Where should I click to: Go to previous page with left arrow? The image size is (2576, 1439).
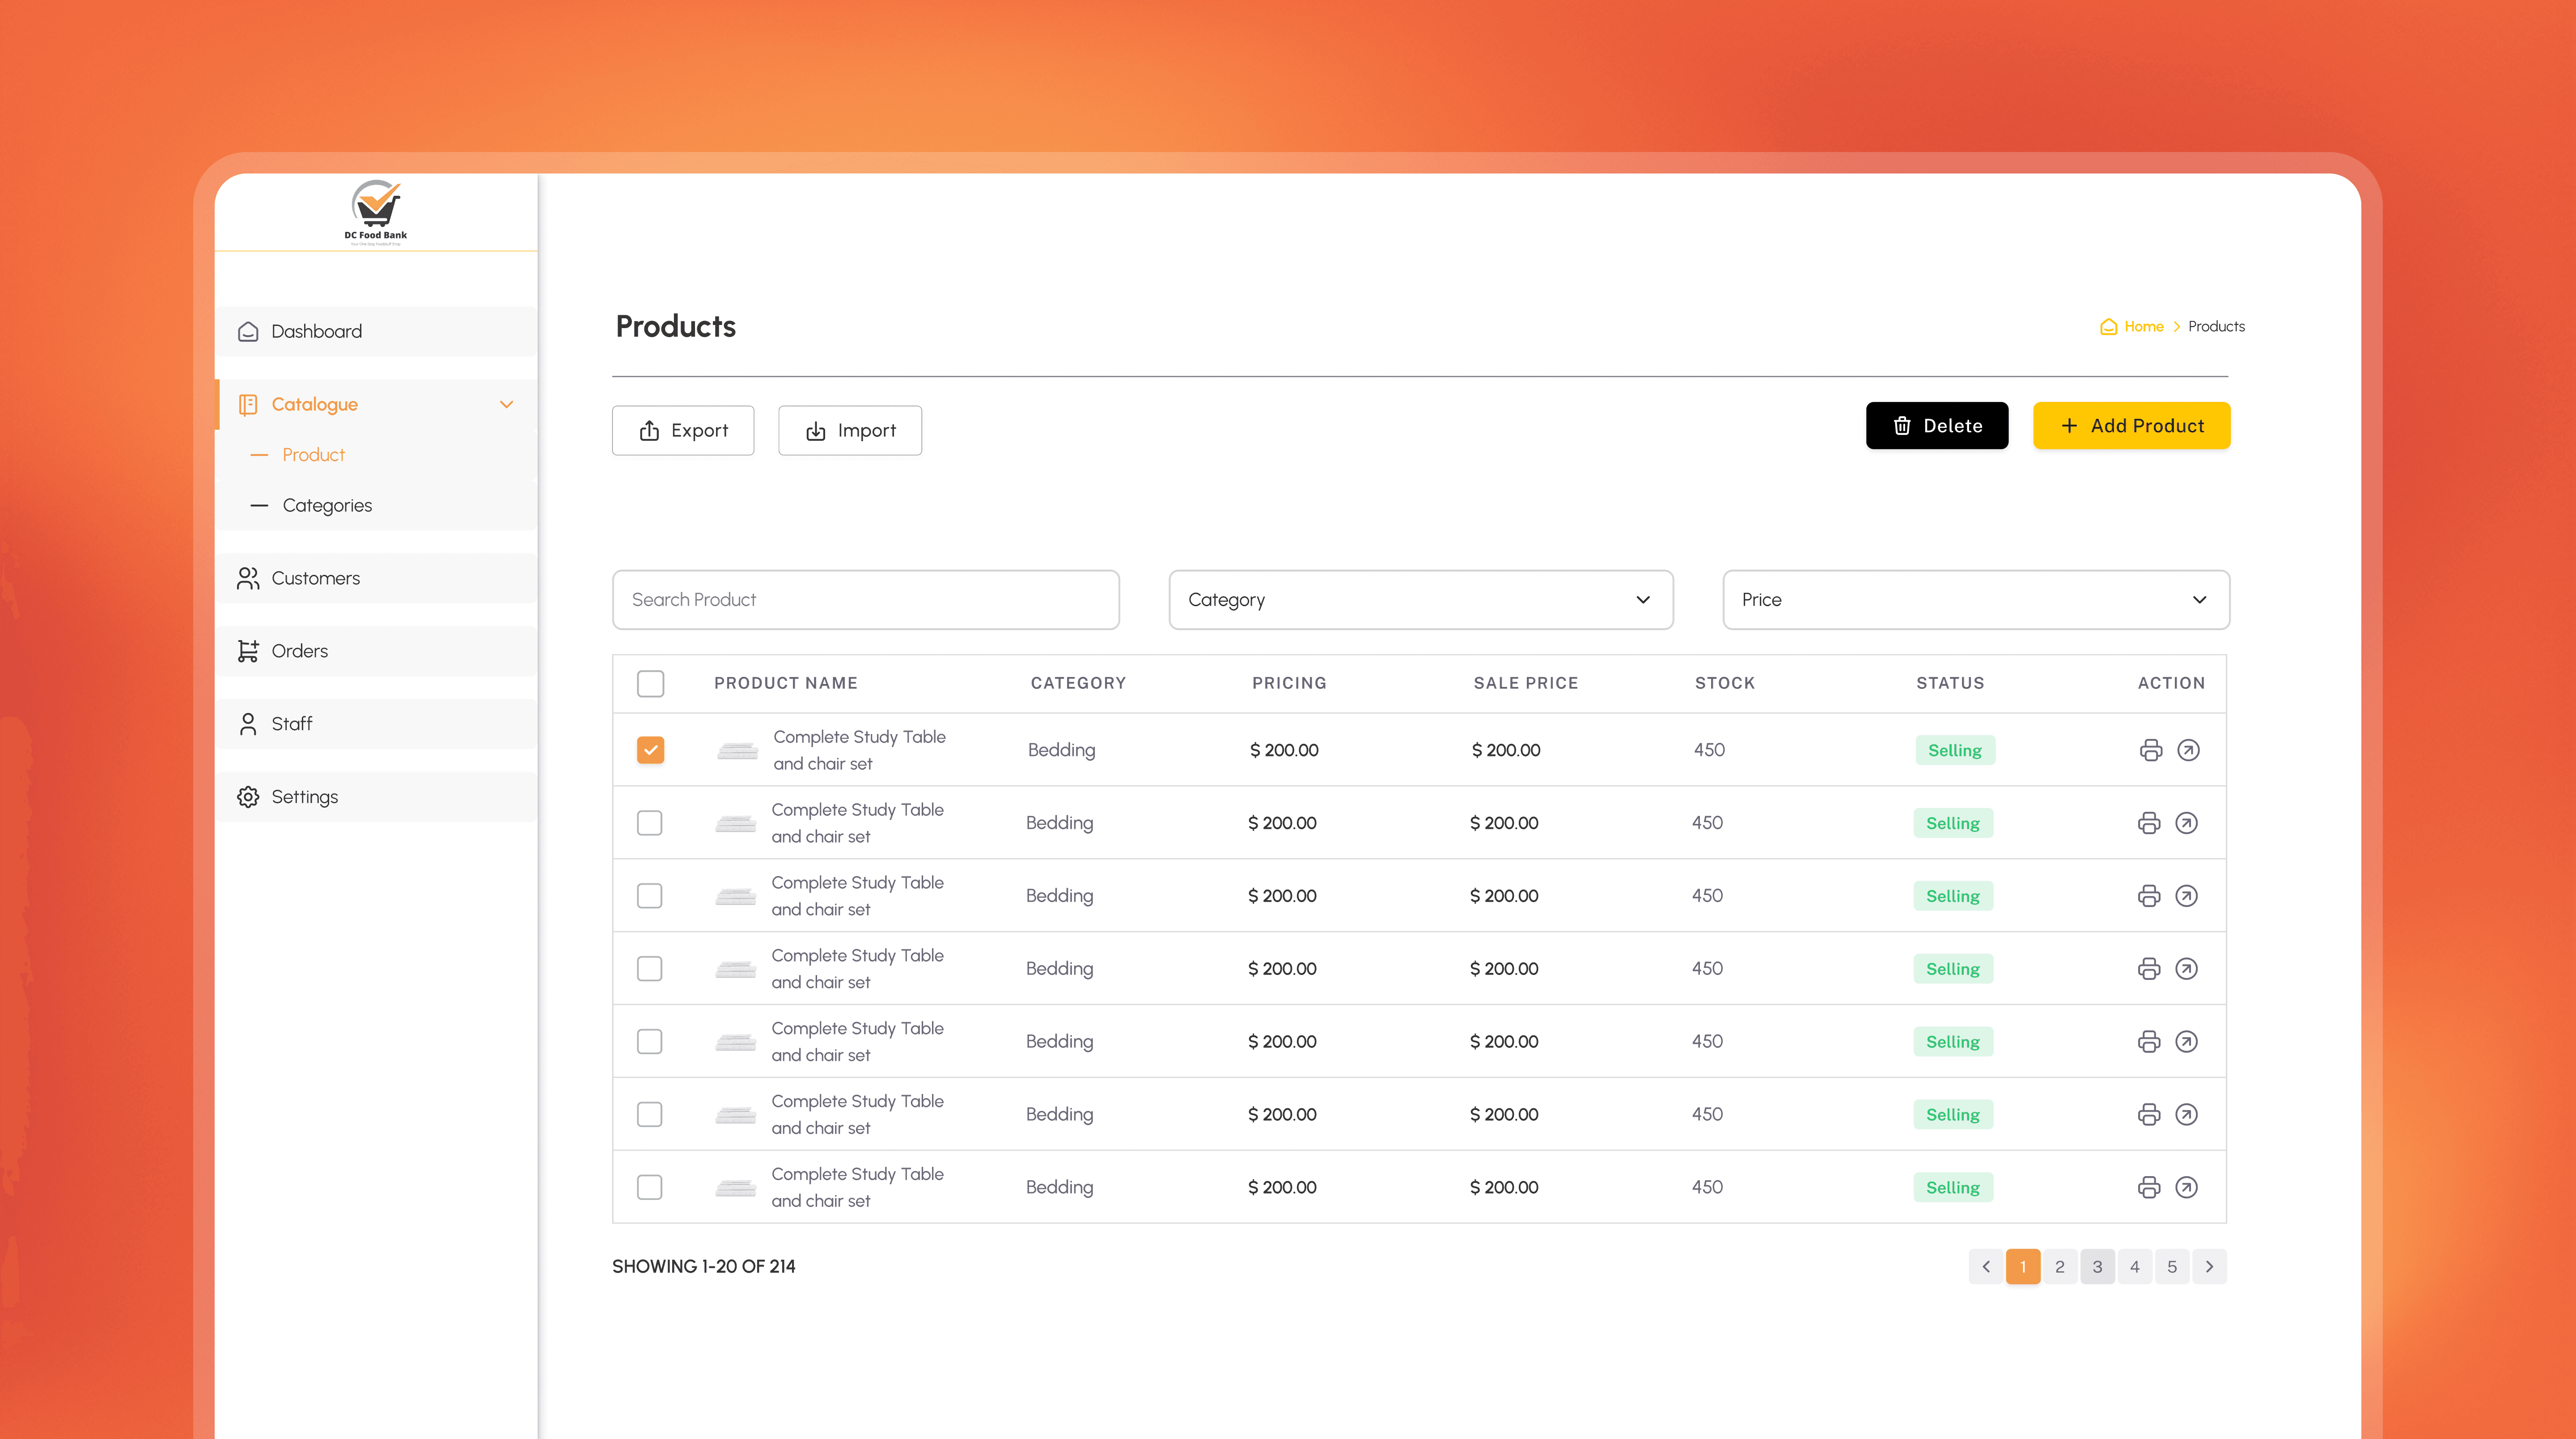pyautogui.click(x=1986, y=1266)
